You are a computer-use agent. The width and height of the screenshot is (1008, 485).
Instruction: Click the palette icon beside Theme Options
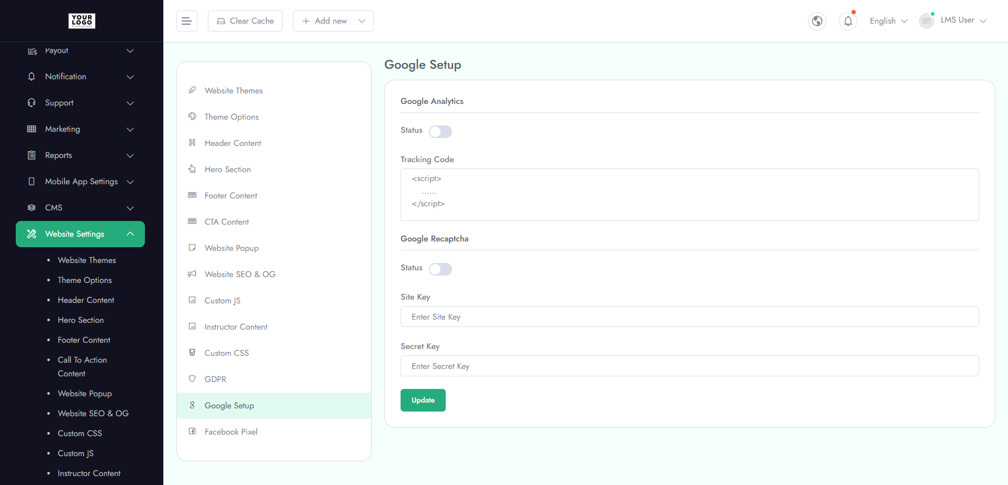pyautogui.click(x=192, y=117)
